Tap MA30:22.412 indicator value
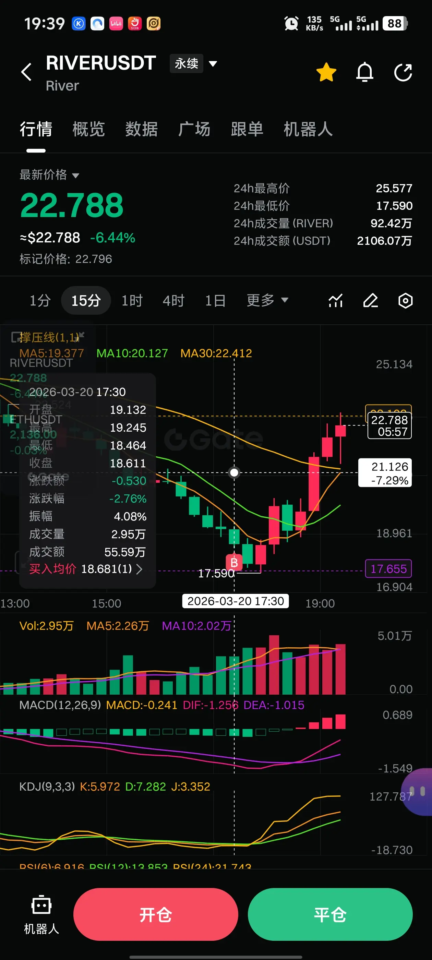This screenshot has height=960, width=432. pos(216,353)
